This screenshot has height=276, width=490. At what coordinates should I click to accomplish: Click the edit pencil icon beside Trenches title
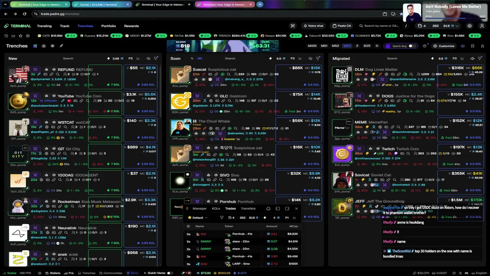pyautogui.click(x=61, y=46)
